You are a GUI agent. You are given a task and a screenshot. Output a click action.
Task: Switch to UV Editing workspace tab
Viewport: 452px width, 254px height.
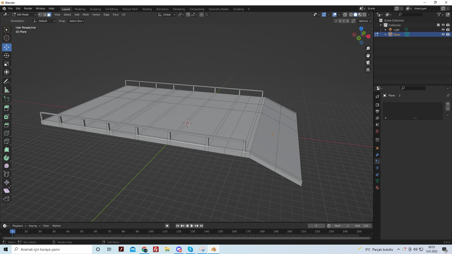(112, 9)
